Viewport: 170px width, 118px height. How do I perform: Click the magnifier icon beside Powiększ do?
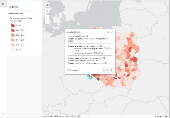click(x=69, y=70)
